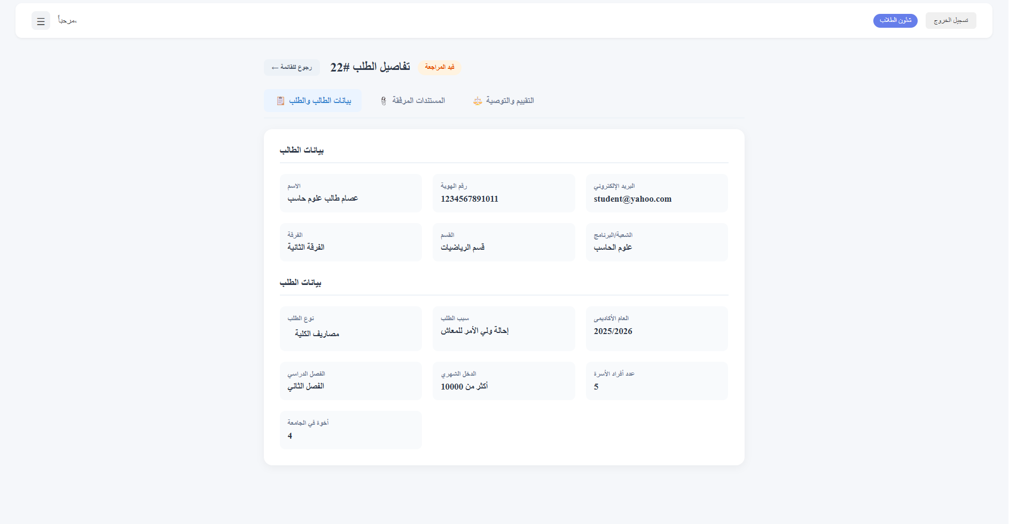
Task: Click the academic year 2025/2026 card
Action: click(656, 328)
